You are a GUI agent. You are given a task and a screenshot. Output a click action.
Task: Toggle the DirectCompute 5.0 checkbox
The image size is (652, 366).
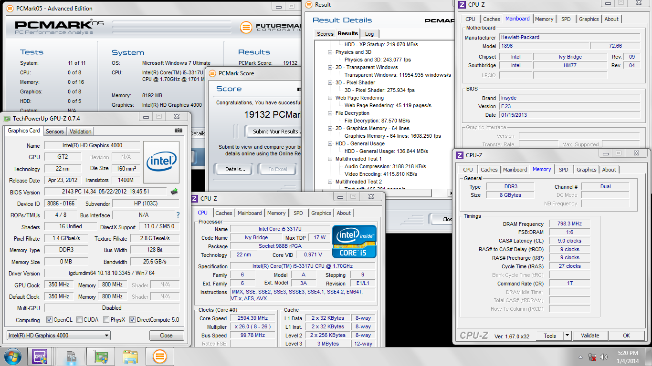coord(132,320)
